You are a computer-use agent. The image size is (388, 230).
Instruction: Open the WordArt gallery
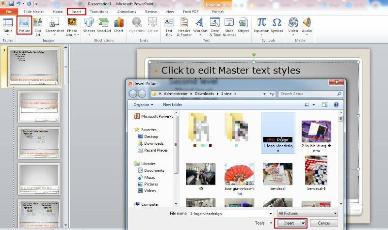click(x=200, y=27)
